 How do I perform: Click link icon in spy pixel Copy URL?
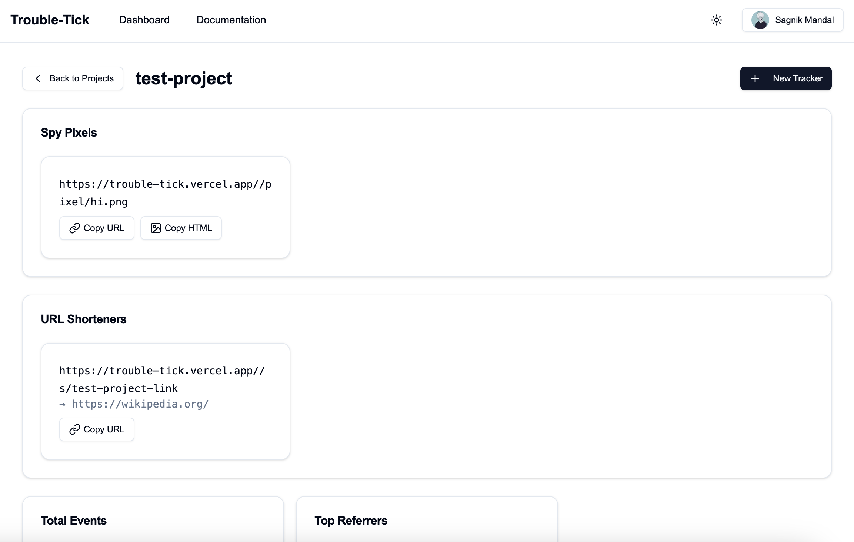coord(74,228)
